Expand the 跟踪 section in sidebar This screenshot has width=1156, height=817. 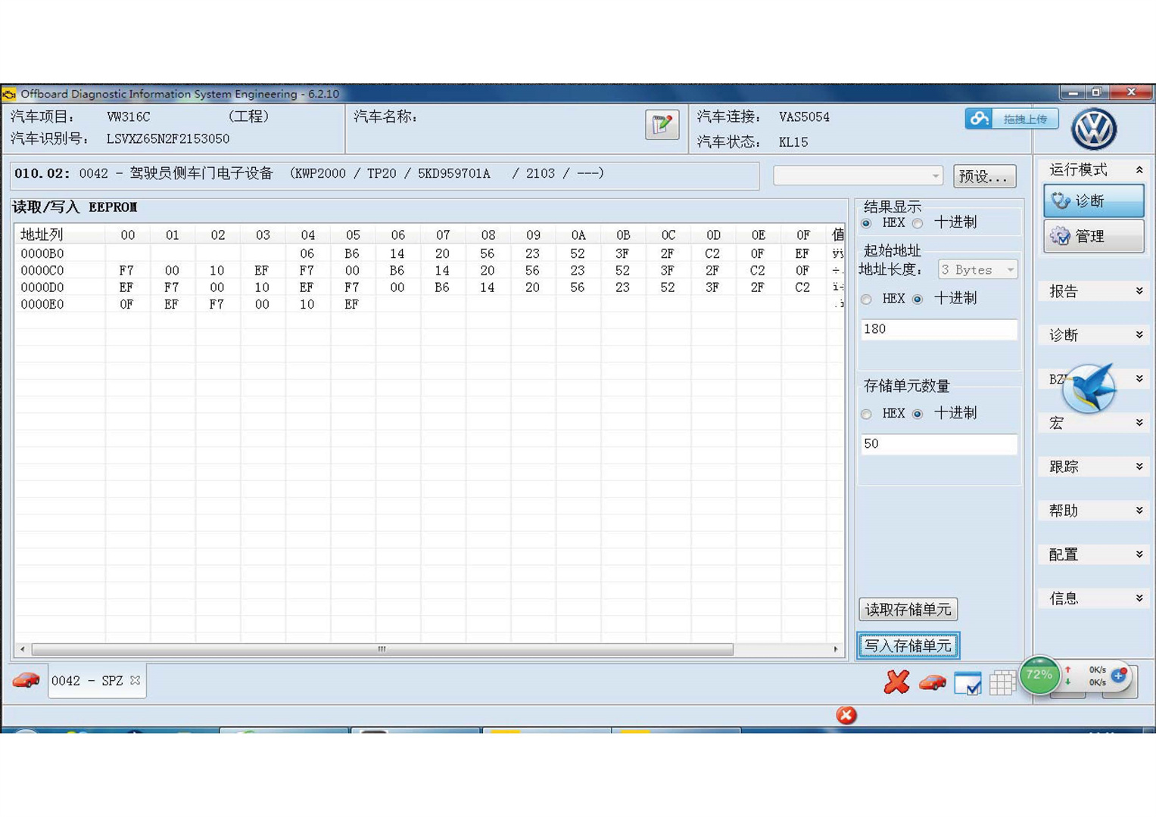click(1094, 467)
